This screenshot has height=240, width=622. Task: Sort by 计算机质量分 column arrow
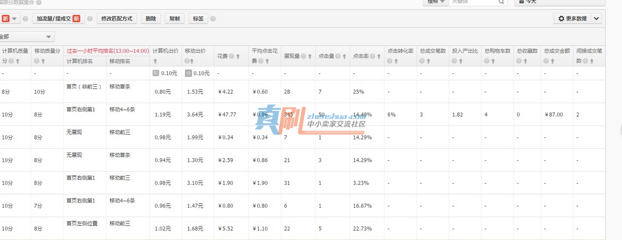point(18,61)
